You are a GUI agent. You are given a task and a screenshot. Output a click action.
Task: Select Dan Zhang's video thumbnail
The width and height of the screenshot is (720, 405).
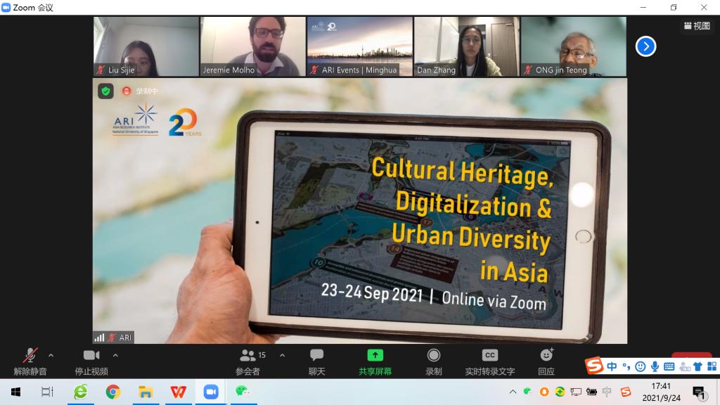[466, 46]
